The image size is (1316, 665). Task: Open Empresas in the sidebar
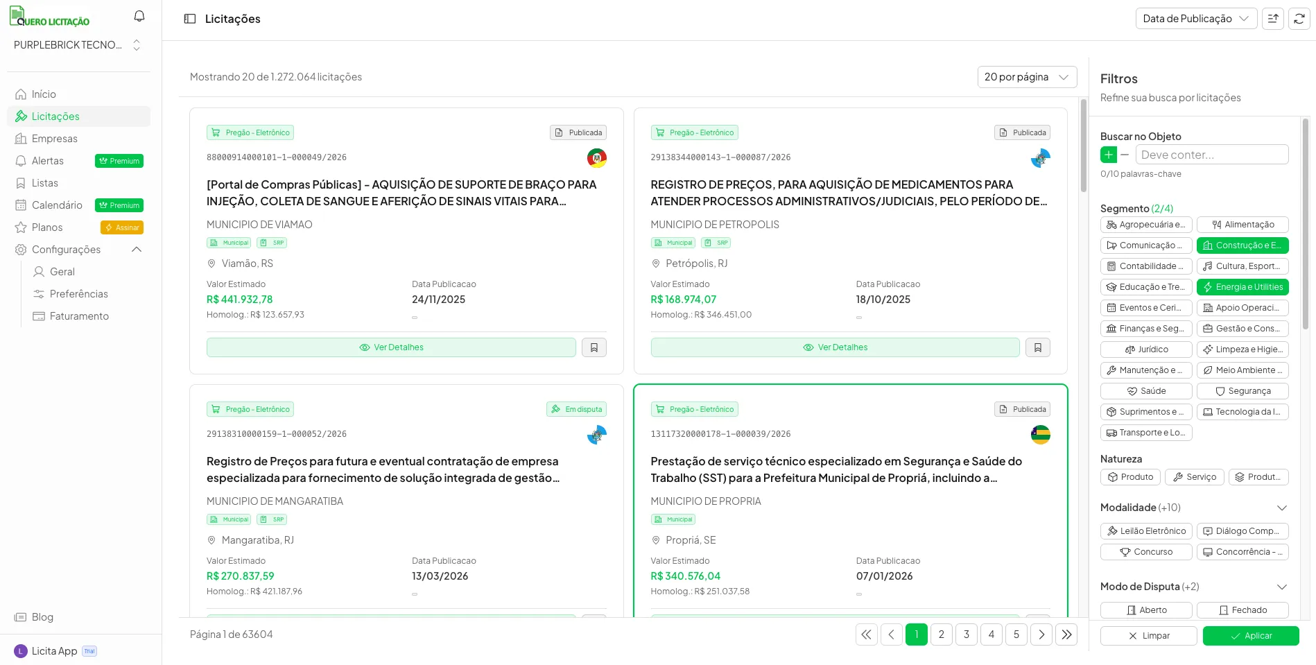55,139
